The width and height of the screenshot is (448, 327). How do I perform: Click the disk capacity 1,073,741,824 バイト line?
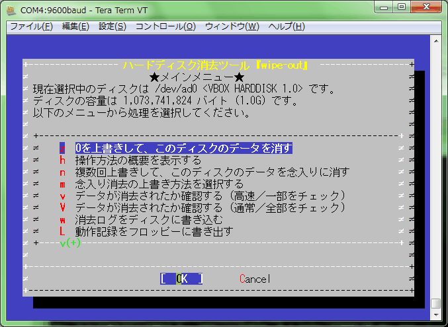tap(165, 100)
